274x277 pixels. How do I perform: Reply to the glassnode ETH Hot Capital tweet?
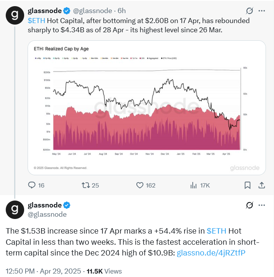point(32,185)
